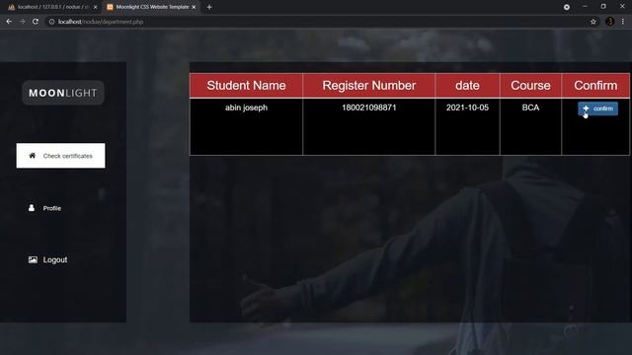Open the Chrome three-dot menu
Viewport: 632px width, 355px height.
click(623, 22)
